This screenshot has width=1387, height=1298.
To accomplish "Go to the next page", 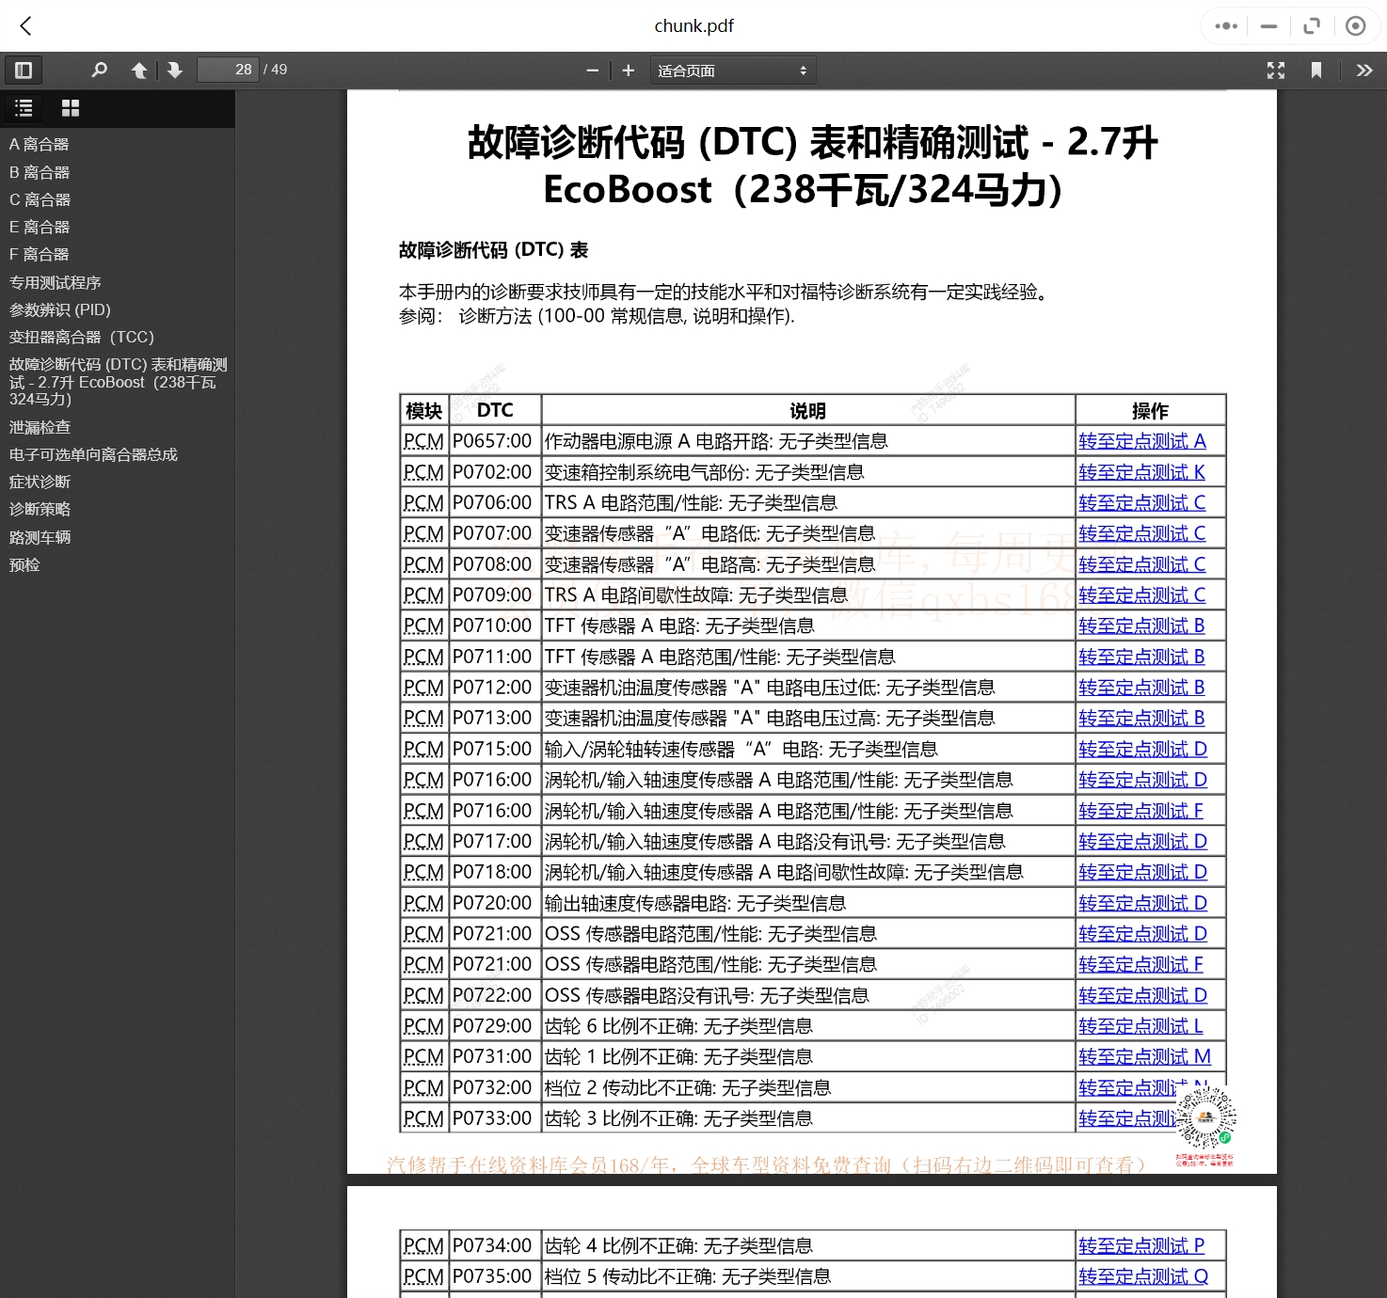I will (175, 70).
